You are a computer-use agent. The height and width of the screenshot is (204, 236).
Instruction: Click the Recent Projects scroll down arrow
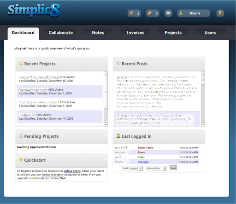coord(106,124)
